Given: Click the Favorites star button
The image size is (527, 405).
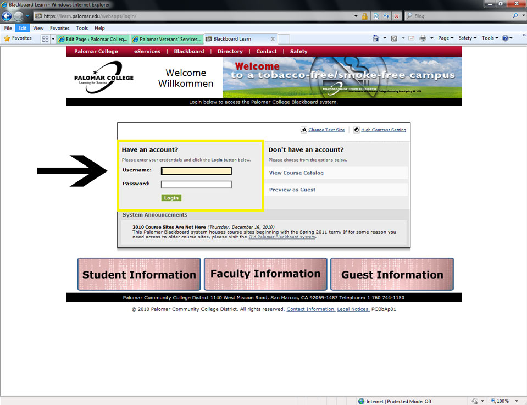Looking at the screenshot, I should [x=18, y=38].
